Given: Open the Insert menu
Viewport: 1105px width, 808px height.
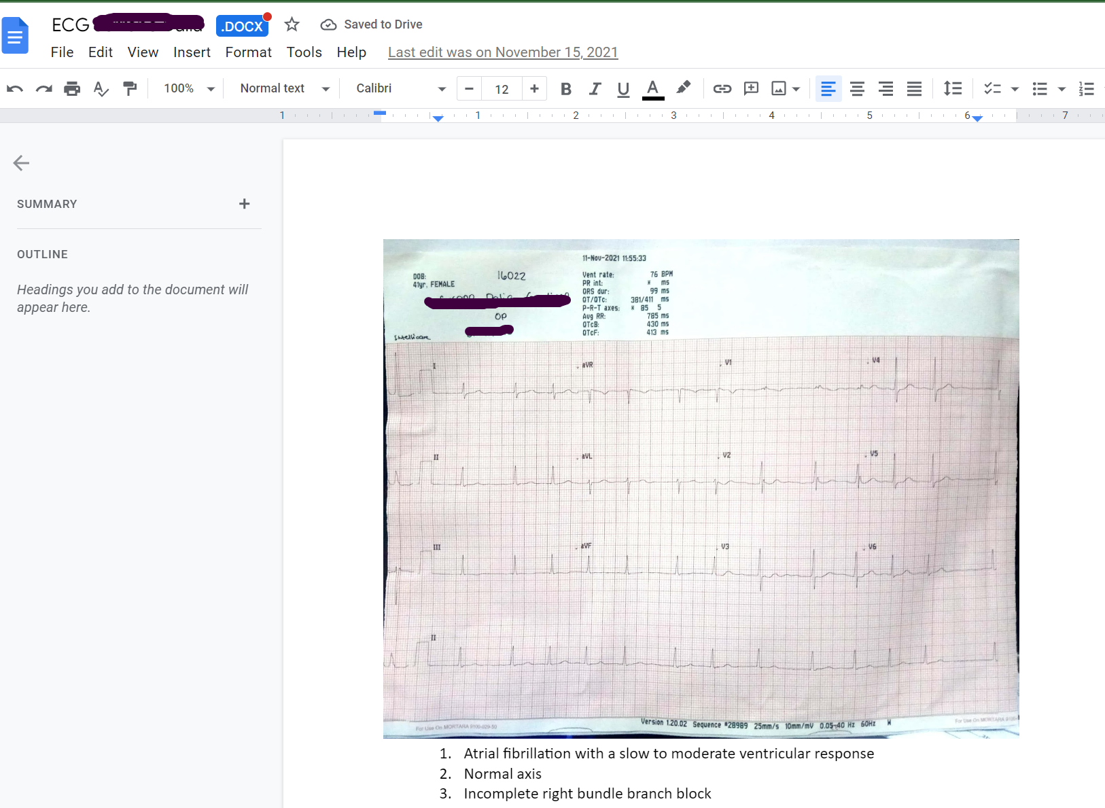Looking at the screenshot, I should pos(192,52).
